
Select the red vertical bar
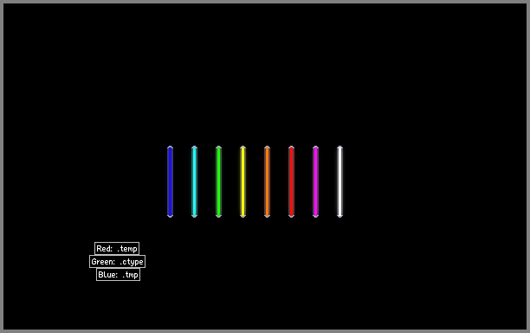291,182
